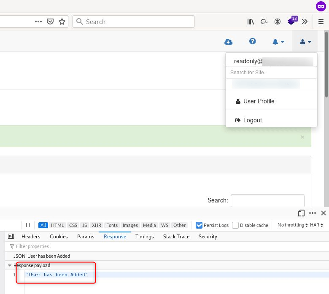Open the Firefox hamburger menu
The height and width of the screenshot is (294, 329).
[x=321, y=22]
